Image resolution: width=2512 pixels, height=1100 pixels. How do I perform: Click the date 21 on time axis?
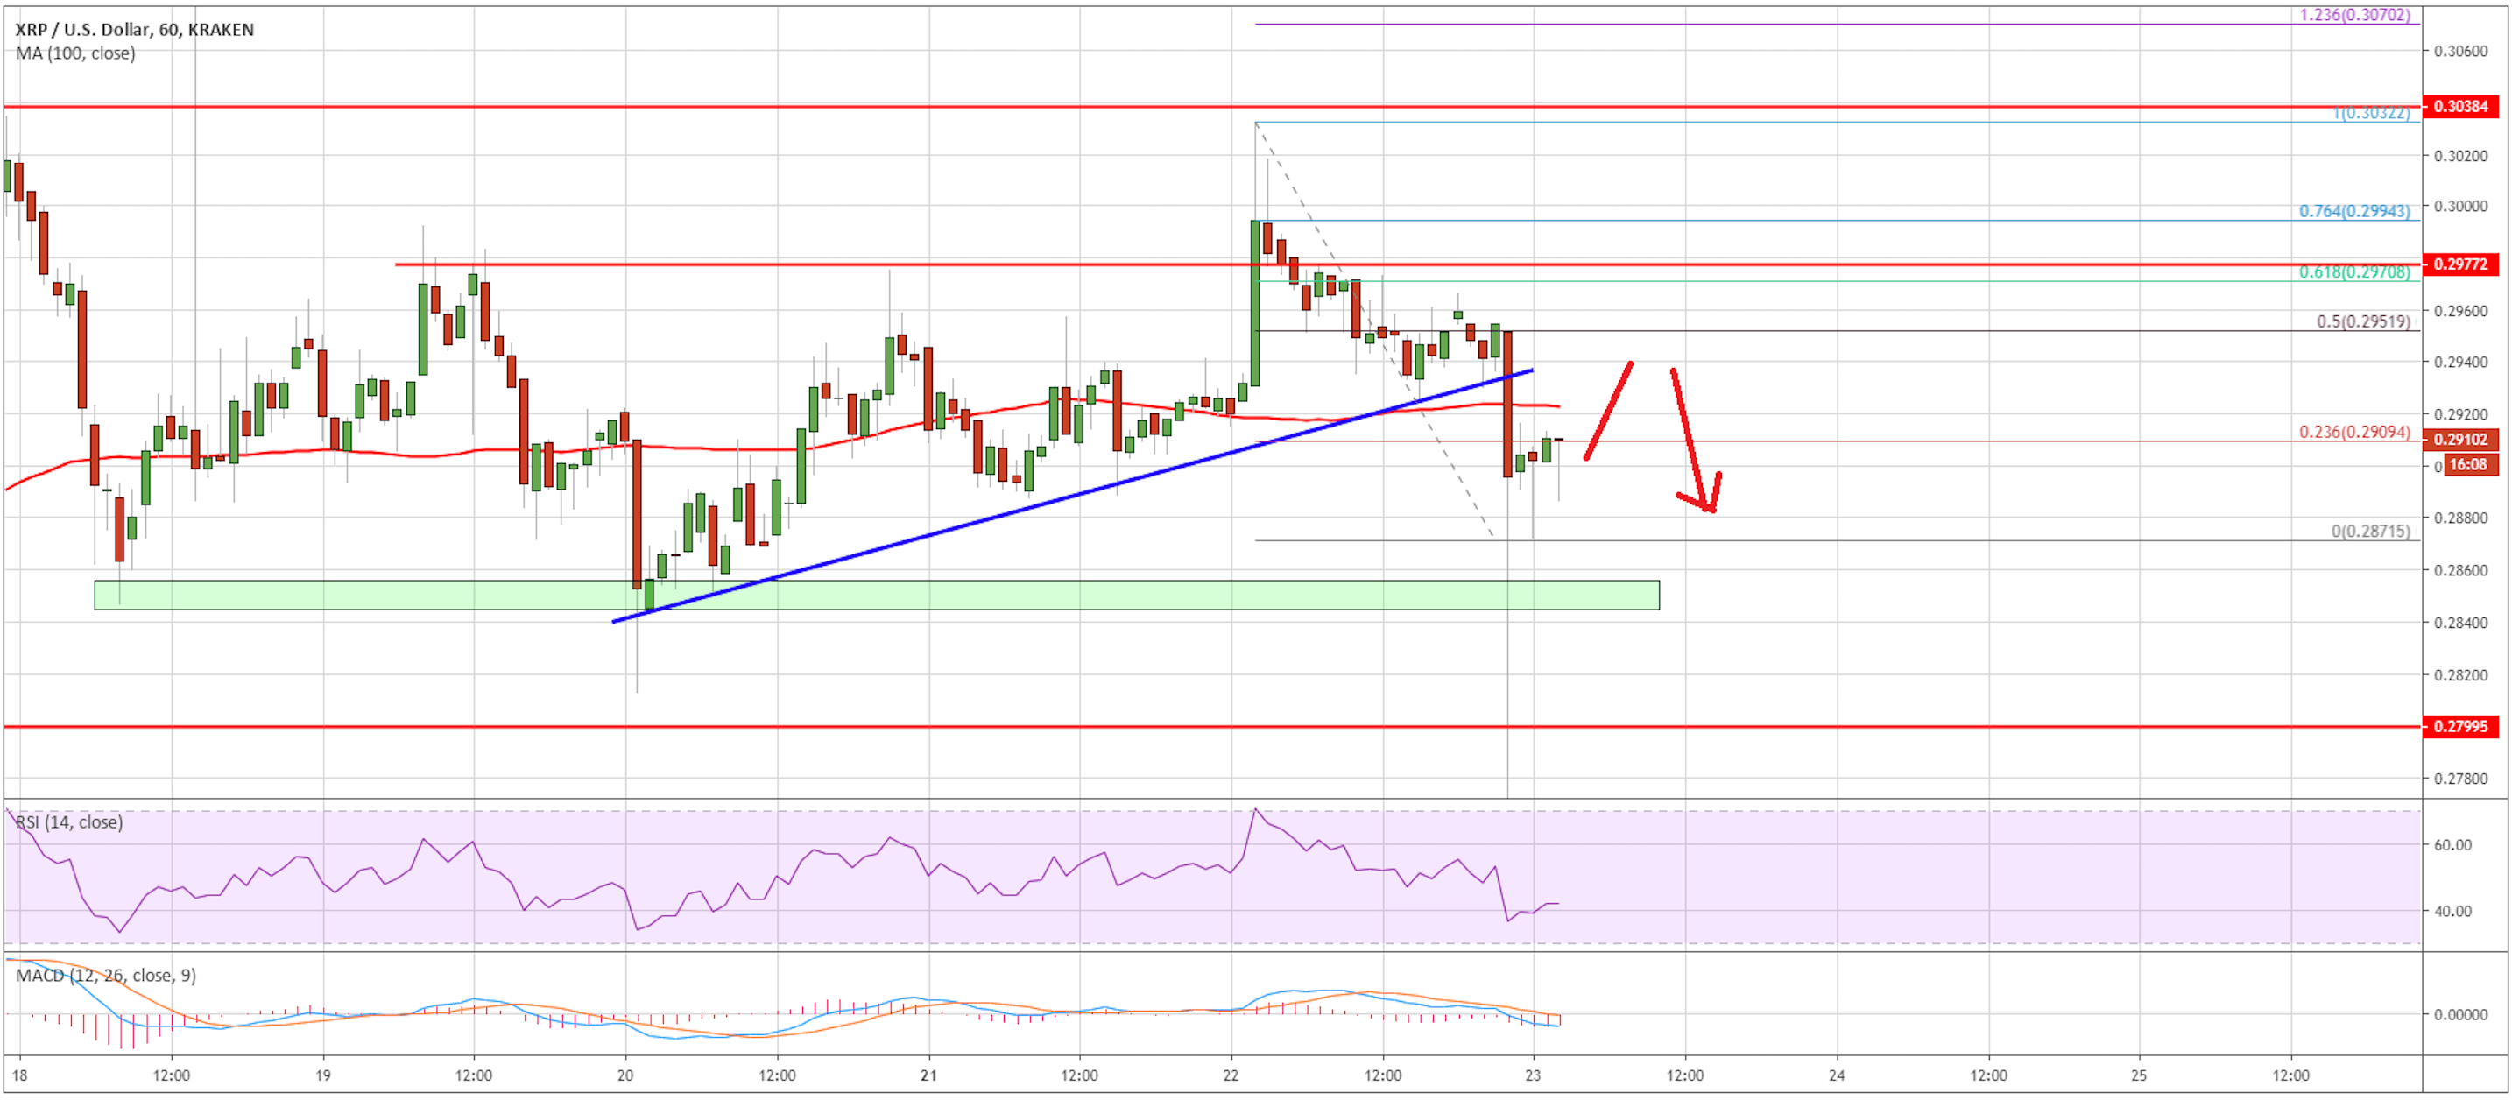click(928, 1075)
